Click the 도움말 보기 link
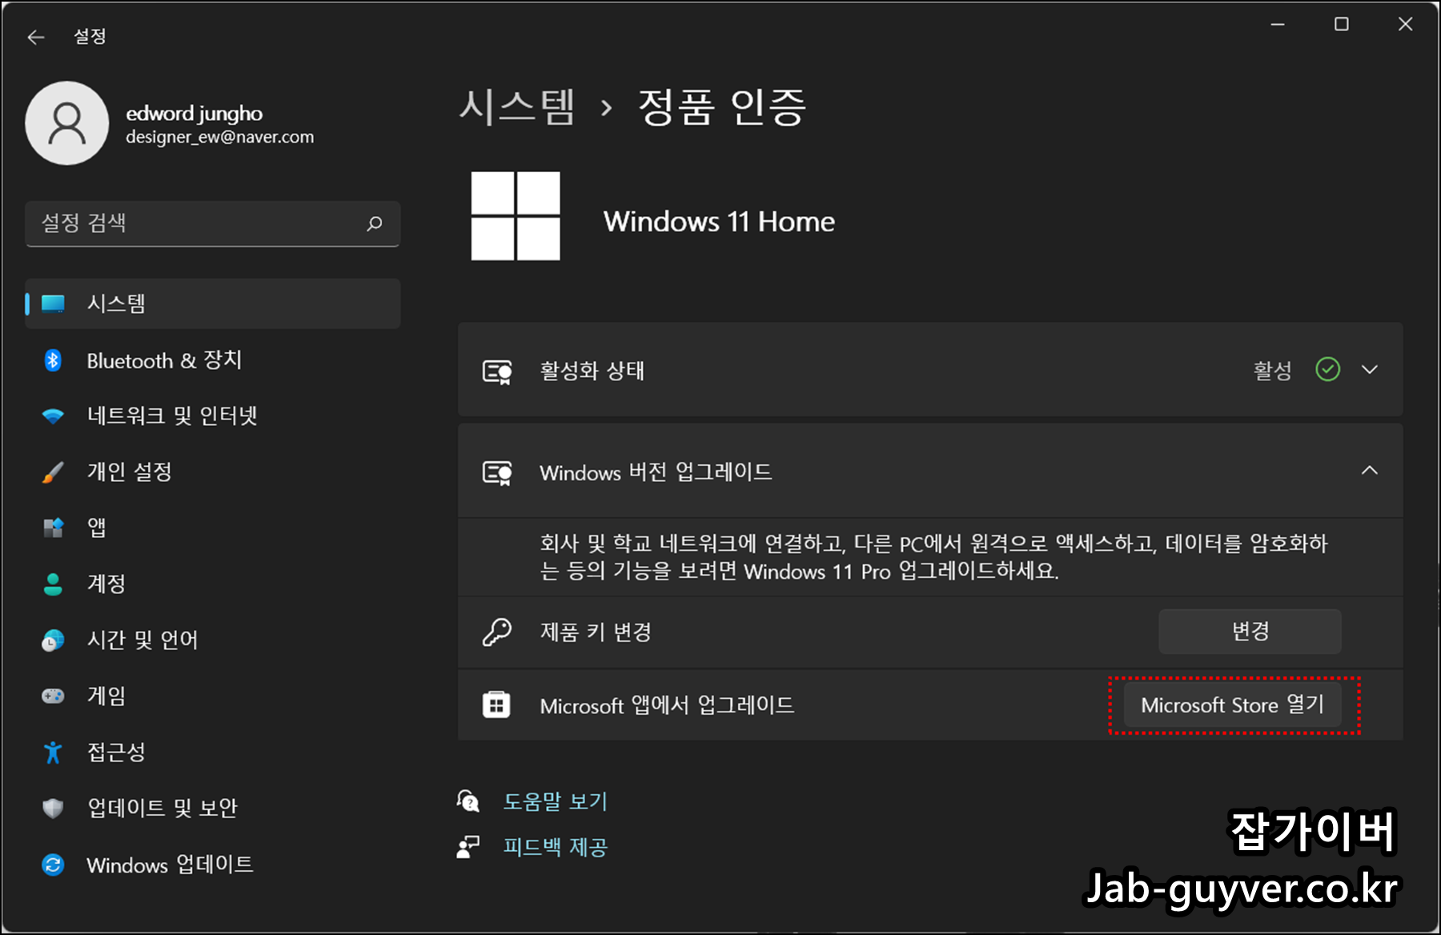The image size is (1441, 935). 556,801
